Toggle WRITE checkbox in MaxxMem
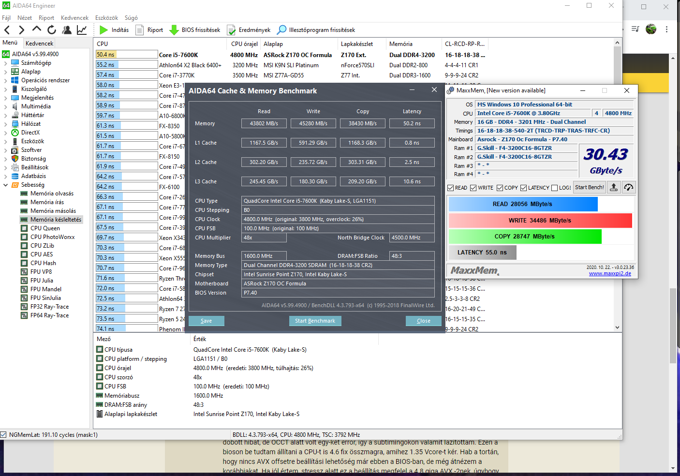The height and width of the screenshot is (476, 680). pos(473,188)
